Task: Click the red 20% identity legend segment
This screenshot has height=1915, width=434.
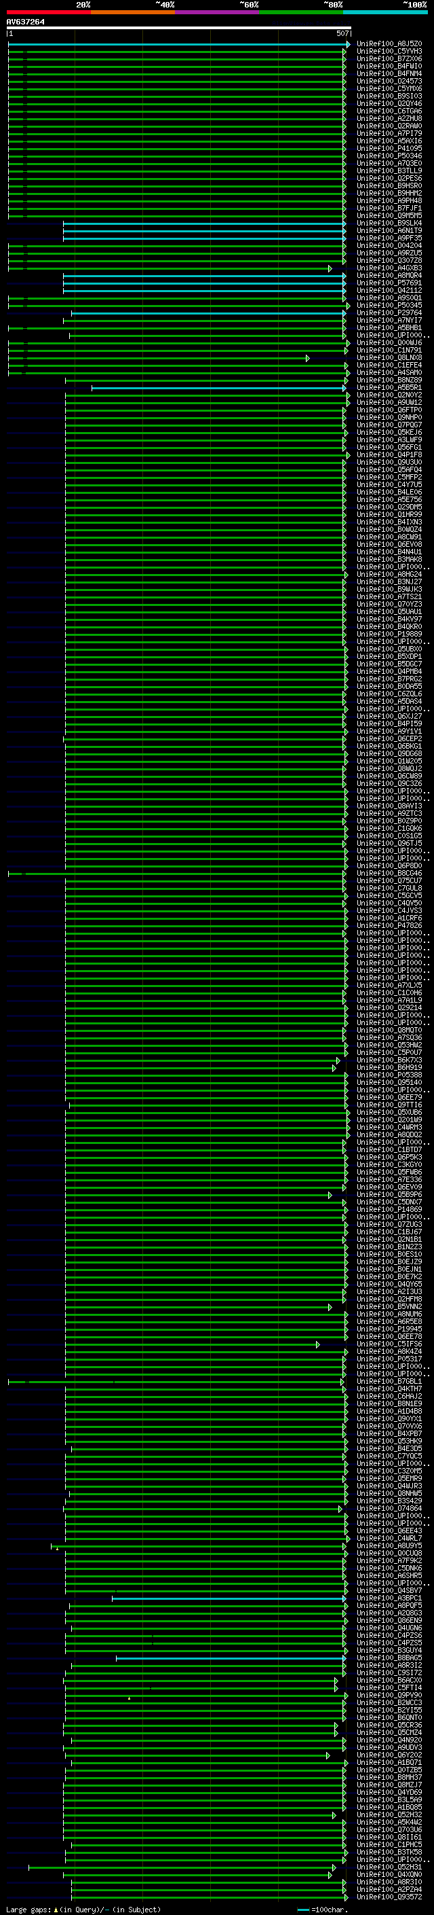Action: (x=49, y=12)
